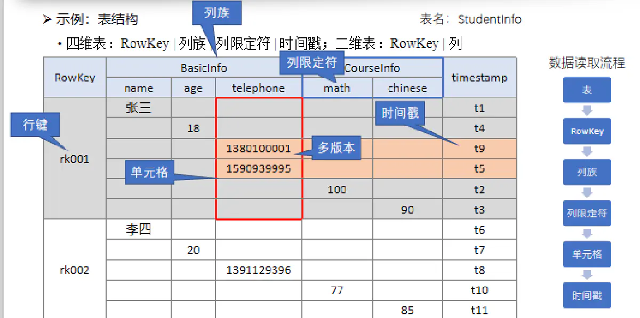Select the cell containing 1380100001
This screenshot has height=318, width=640.
(x=259, y=149)
